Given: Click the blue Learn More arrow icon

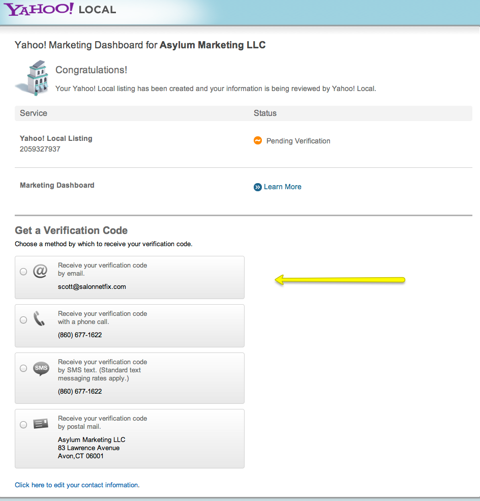Looking at the screenshot, I should 258,187.
